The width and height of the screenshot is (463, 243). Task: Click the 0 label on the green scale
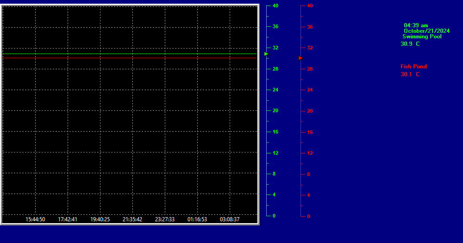click(275, 216)
